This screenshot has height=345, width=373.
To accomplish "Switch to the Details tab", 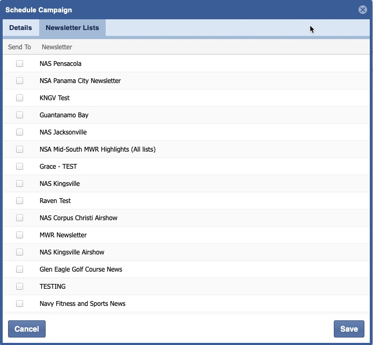I will 20,28.
